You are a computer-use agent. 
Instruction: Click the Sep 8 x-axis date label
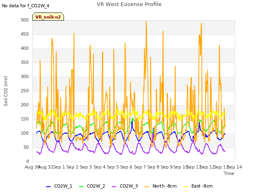coord(153,167)
